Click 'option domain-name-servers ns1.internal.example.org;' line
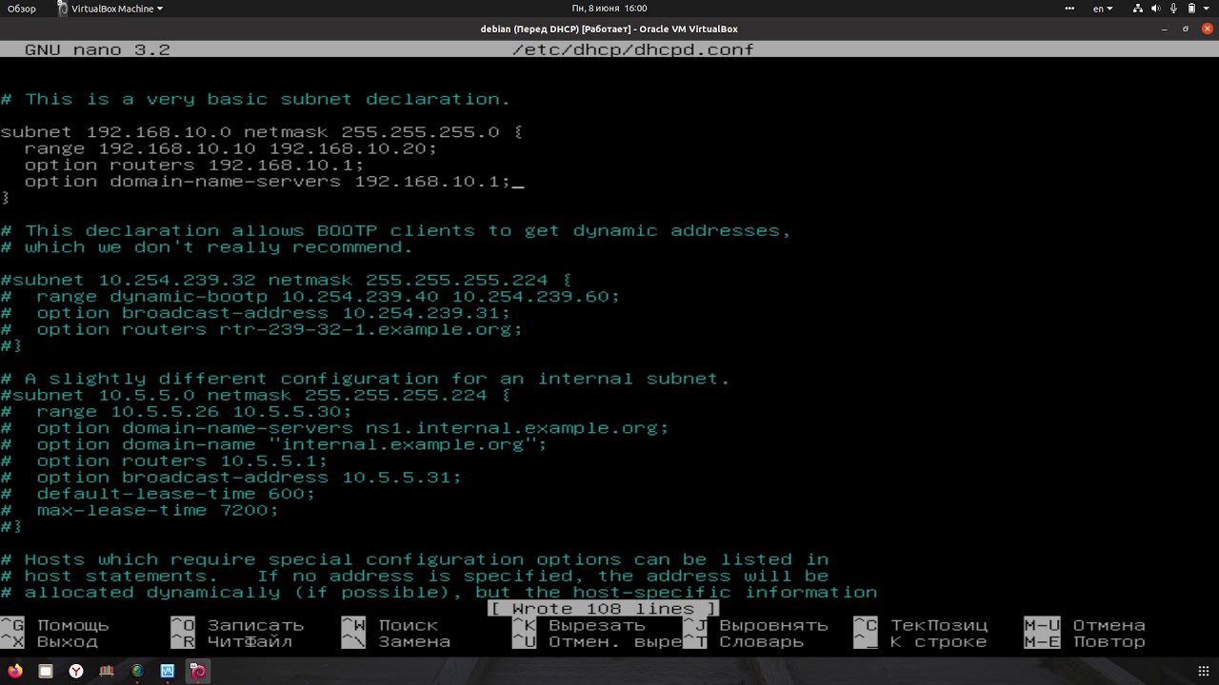1219x685 pixels. [334, 428]
